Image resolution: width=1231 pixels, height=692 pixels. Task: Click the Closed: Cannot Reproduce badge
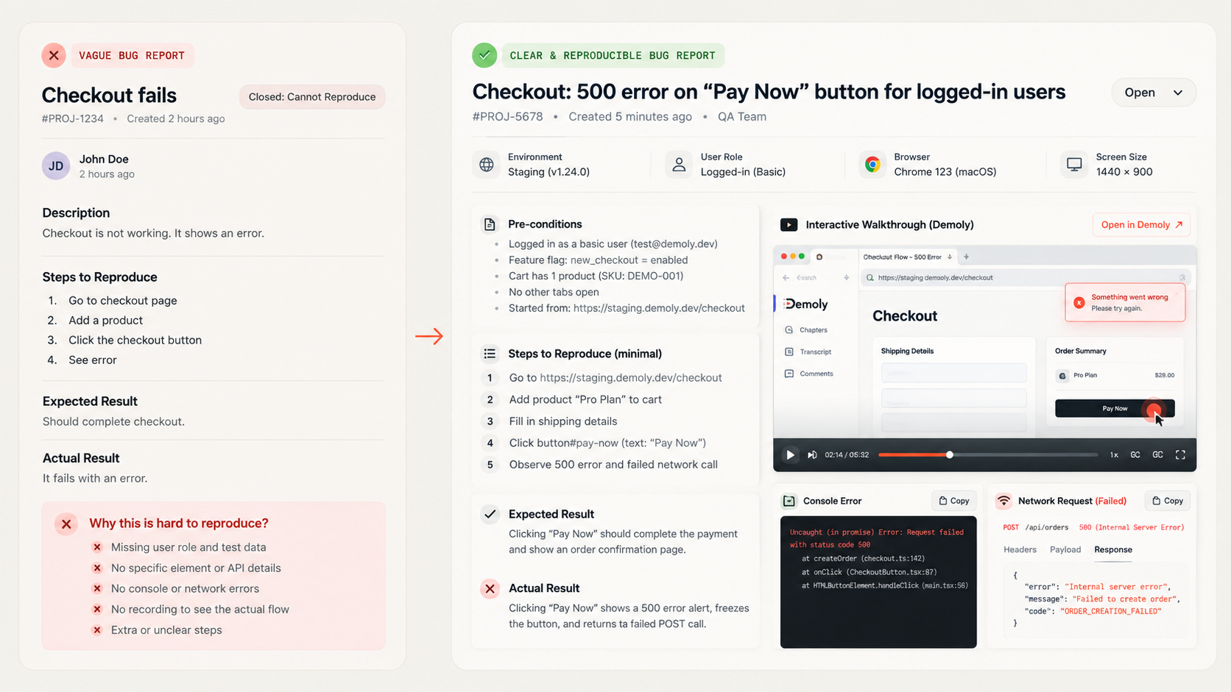point(312,97)
